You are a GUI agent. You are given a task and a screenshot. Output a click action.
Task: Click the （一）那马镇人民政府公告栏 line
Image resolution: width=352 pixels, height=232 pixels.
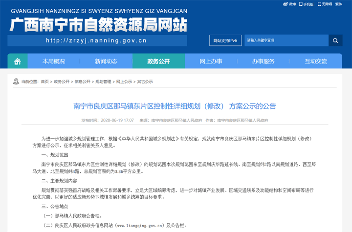point(73,216)
